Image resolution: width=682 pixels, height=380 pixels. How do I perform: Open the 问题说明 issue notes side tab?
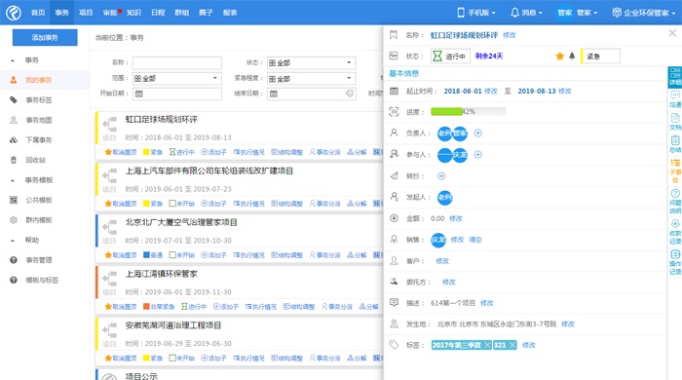[x=674, y=202]
